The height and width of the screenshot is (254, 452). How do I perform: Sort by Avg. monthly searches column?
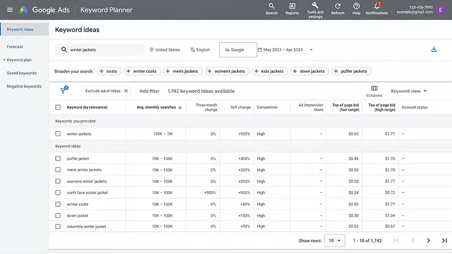159,107
